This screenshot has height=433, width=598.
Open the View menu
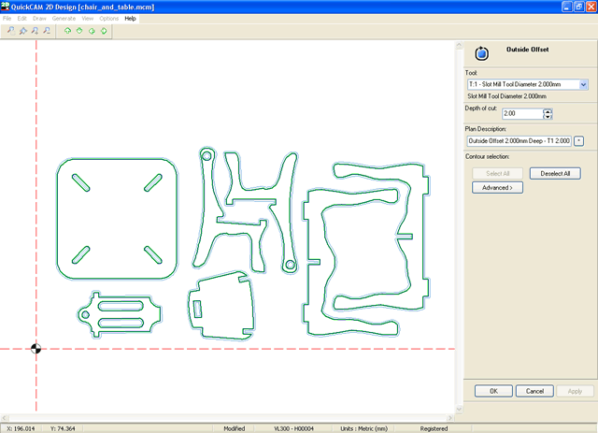pyautogui.click(x=87, y=19)
